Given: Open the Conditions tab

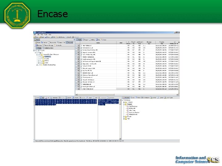Looking at the screenshot, I should [146, 98].
